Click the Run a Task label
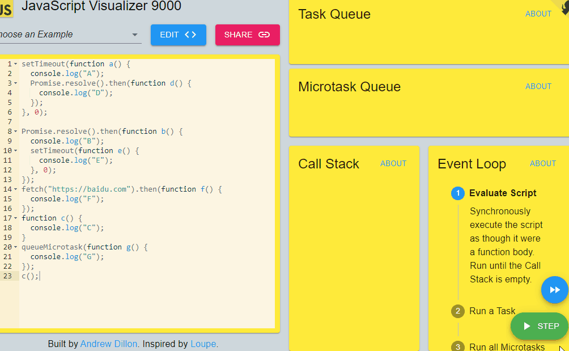Viewport: 569px width, 351px height. pyautogui.click(x=492, y=311)
